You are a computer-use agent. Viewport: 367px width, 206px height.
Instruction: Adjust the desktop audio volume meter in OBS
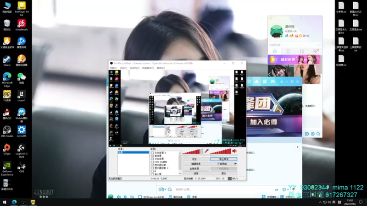point(221,152)
